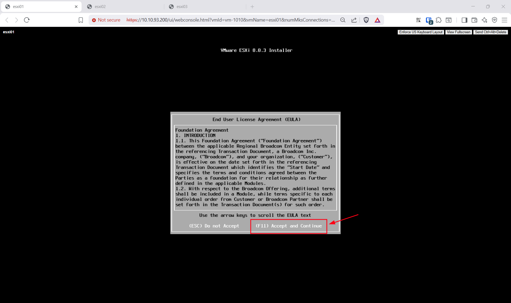Screen dimensions: 511x303
Task: Select (ESC) Do not Accept
Action: (x=214, y=226)
